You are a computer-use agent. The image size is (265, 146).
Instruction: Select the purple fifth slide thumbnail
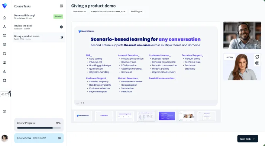pyautogui.click(x=167, y=116)
